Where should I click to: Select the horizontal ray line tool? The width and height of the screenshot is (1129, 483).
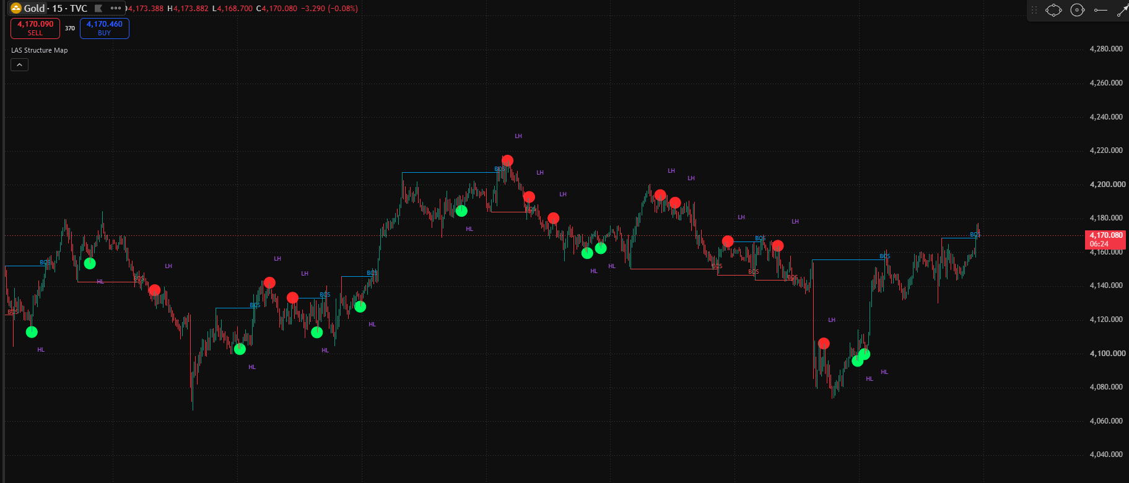[1101, 10]
